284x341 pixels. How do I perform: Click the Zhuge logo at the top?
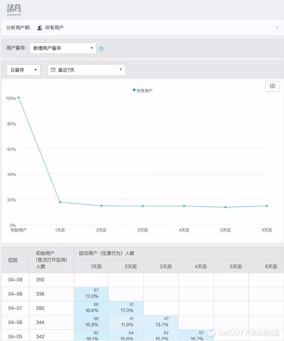pyautogui.click(x=14, y=10)
